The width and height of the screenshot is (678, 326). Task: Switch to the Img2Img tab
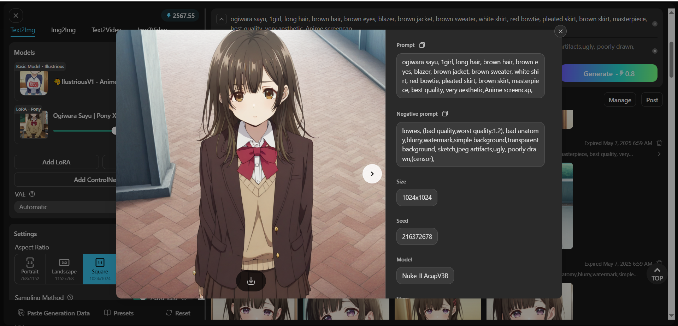[63, 30]
